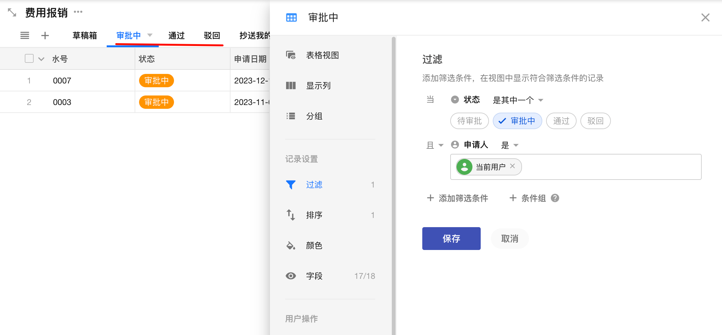Image resolution: width=722 pixels, height=335 pixels.
Task: Open the 且 logic connector dropdown
Action: point(435,145)
